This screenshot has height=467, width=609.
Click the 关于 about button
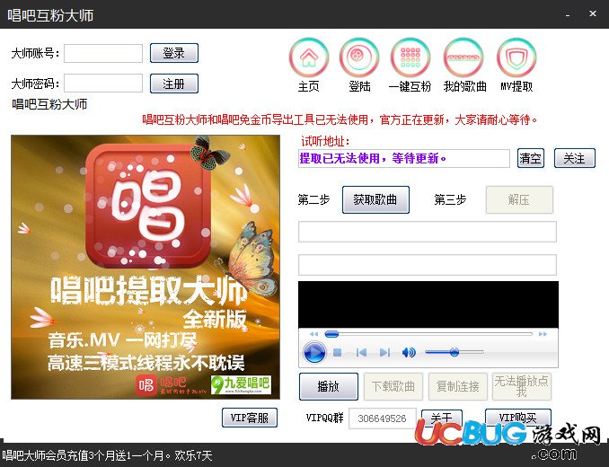click(442, 417)
